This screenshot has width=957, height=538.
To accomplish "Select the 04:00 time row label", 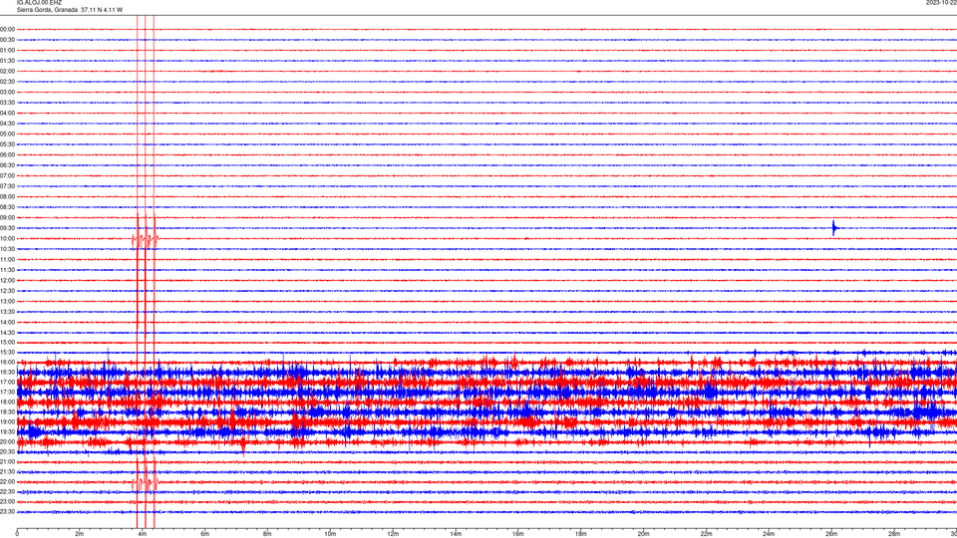I will pos(7,114).
